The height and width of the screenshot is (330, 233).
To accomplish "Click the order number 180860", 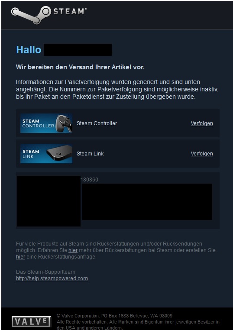I will point(90,180).
